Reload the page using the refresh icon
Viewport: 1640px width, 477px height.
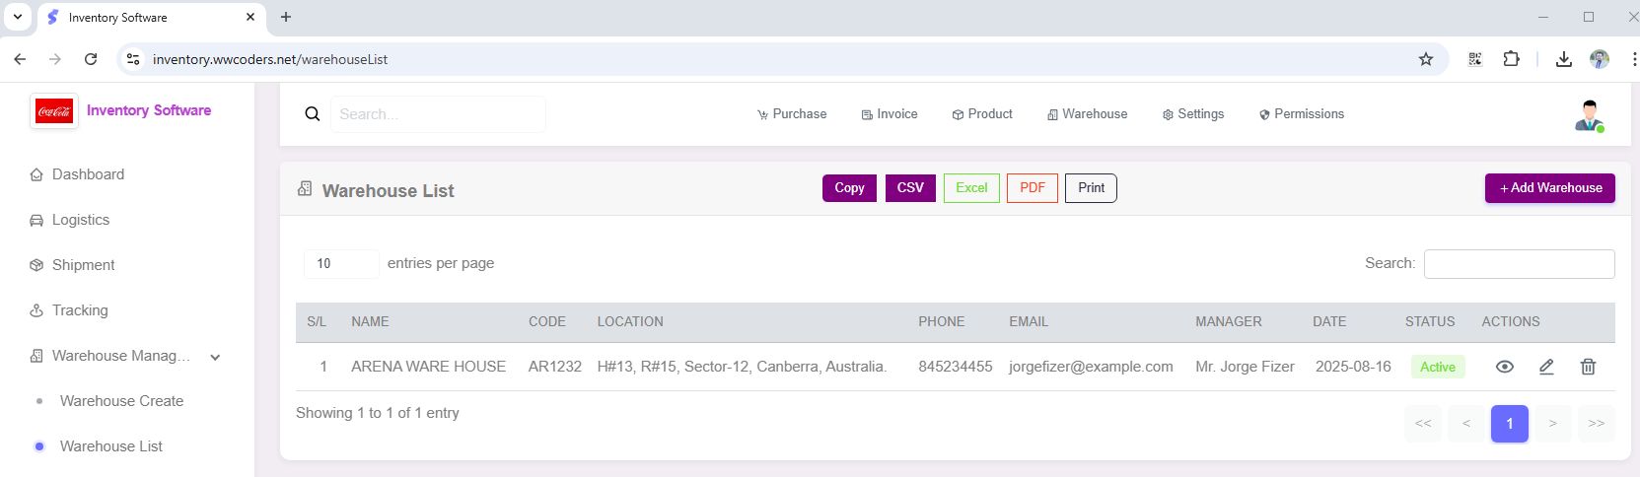pyautogui.click(x=91, y=59)
